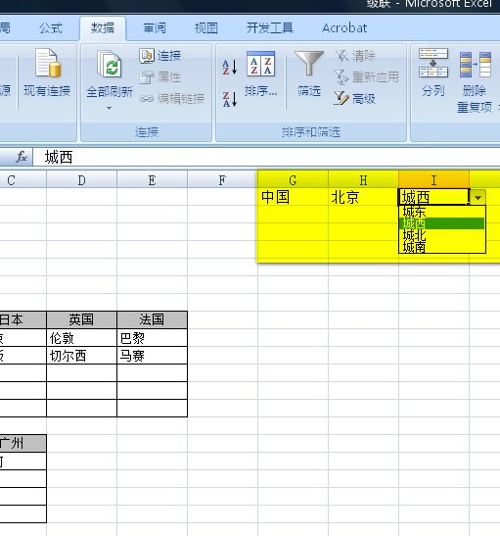Click the Refresh All (全部刷新) icon

[x=110, y=64]
